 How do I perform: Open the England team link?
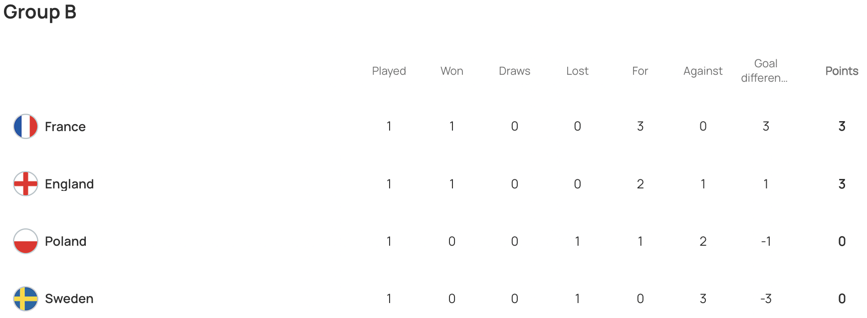pyautogui.click(x=69, y=184)
